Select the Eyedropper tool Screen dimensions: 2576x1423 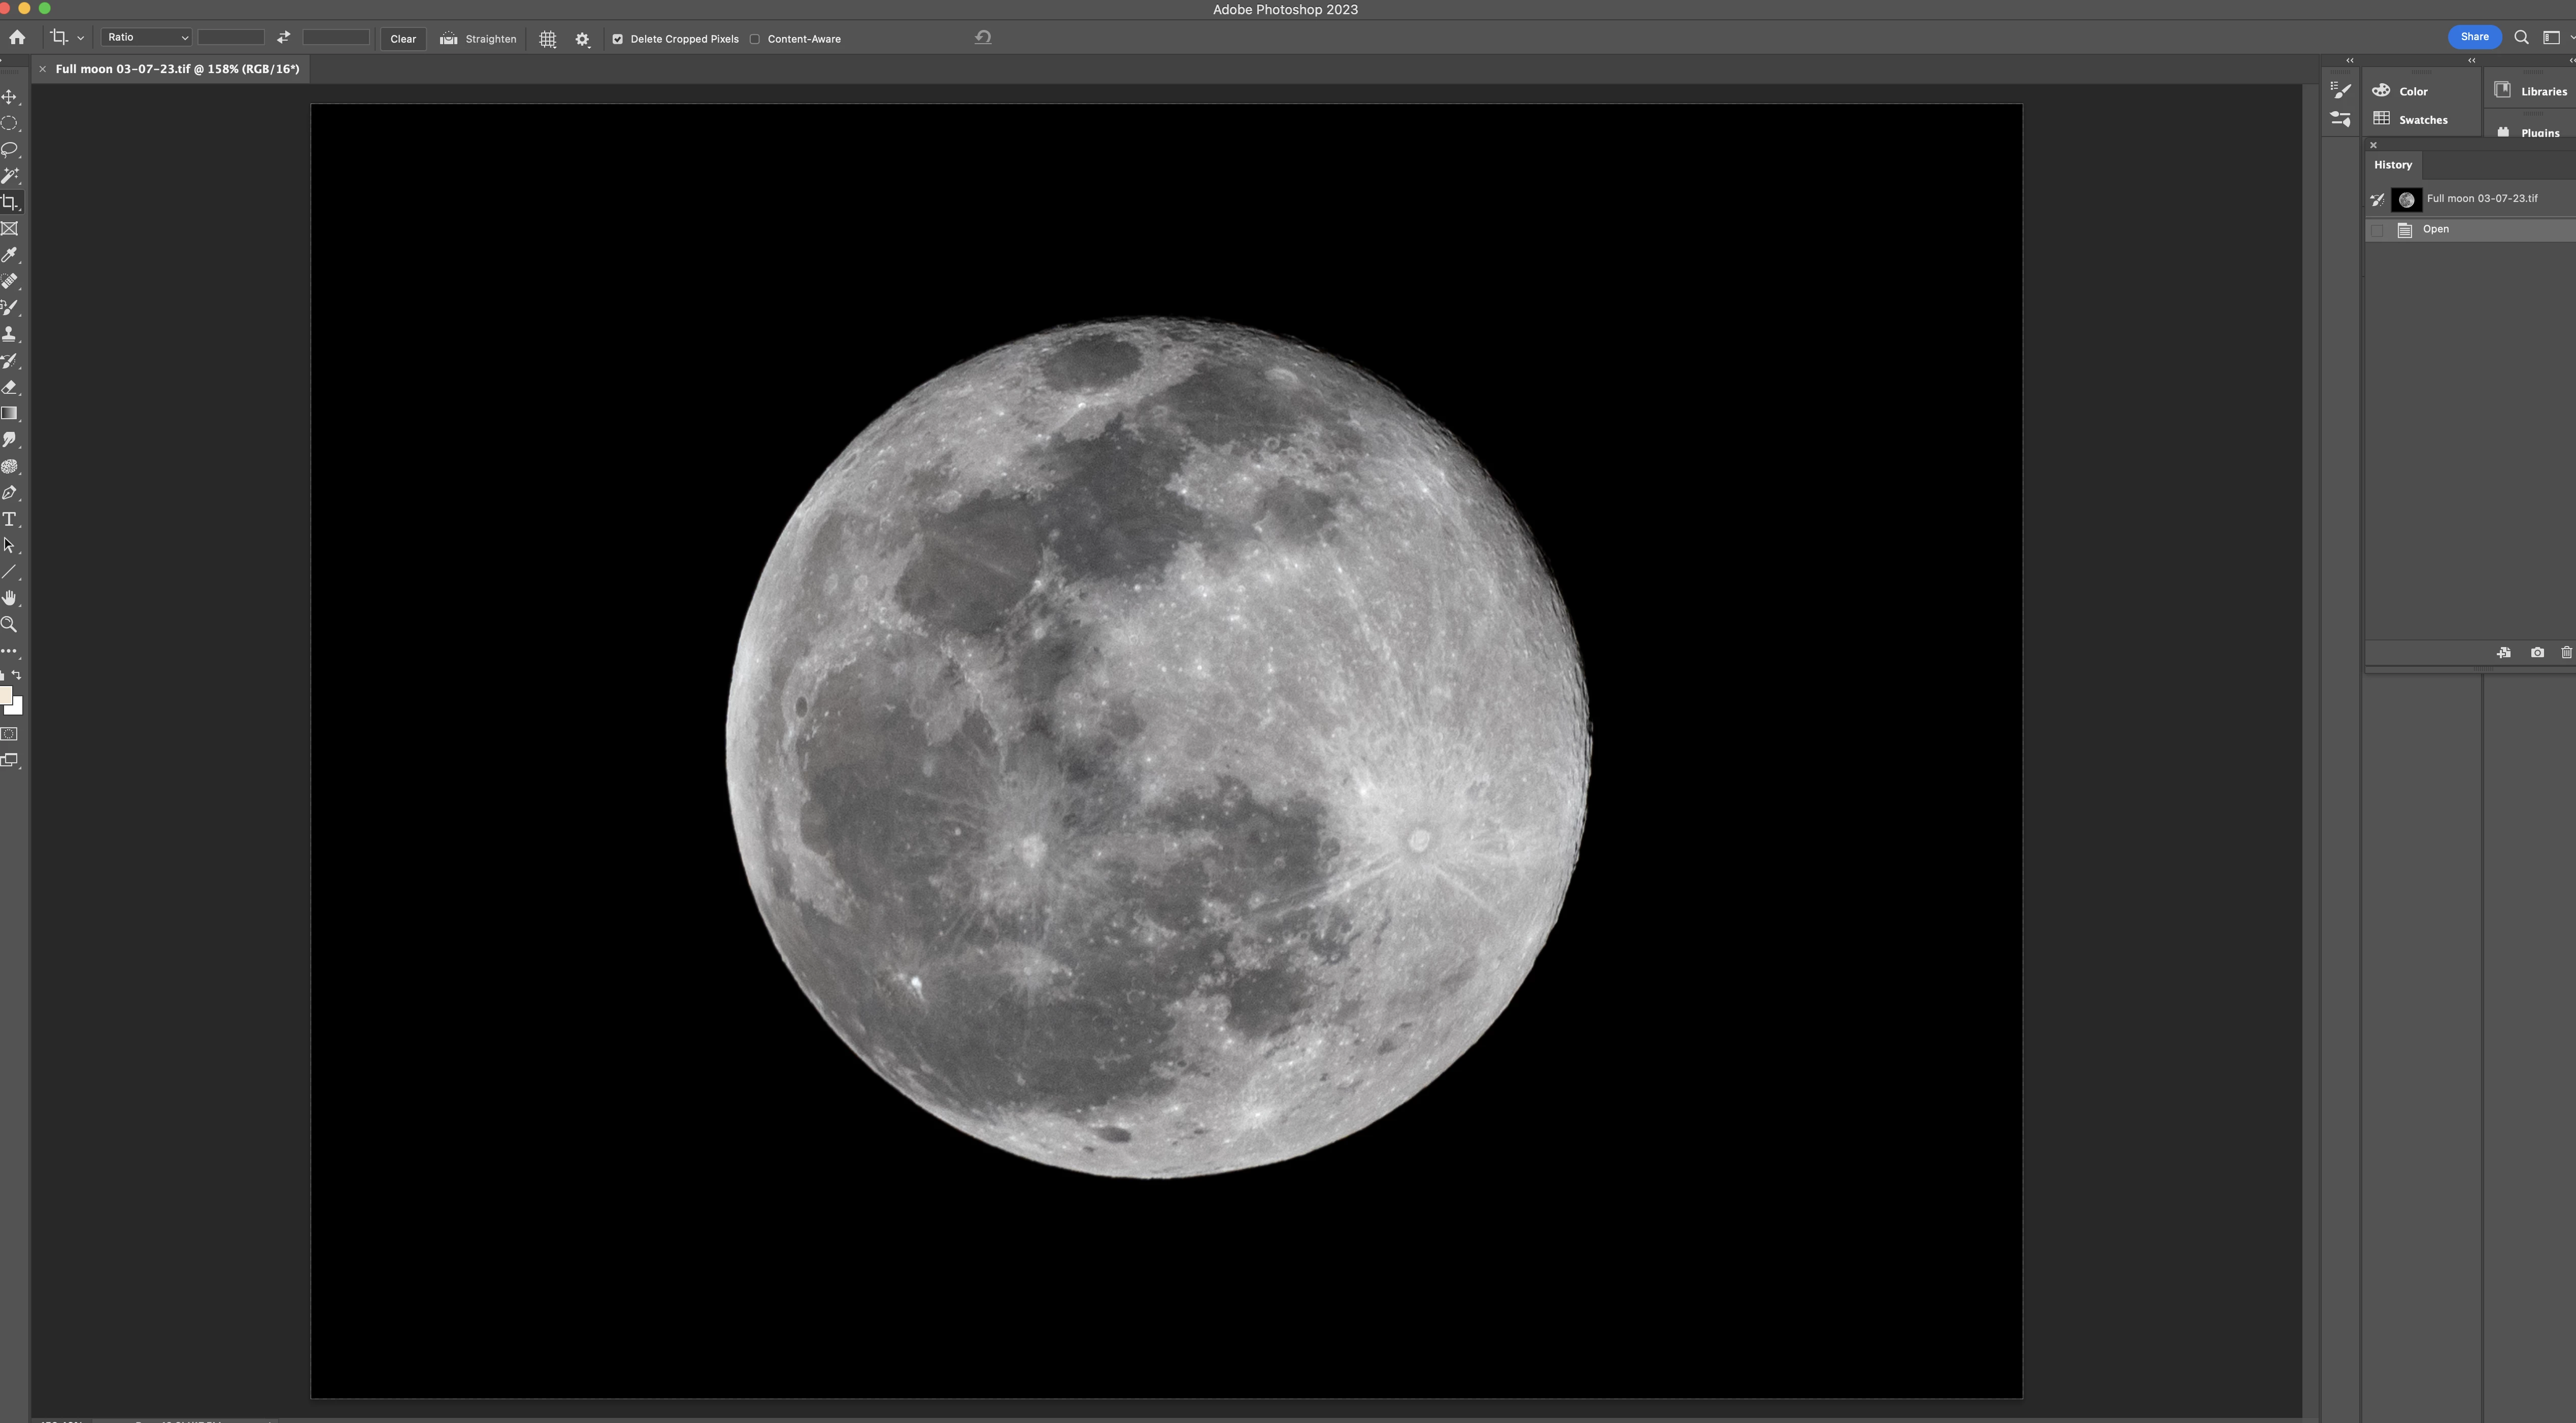pos(10,255)
